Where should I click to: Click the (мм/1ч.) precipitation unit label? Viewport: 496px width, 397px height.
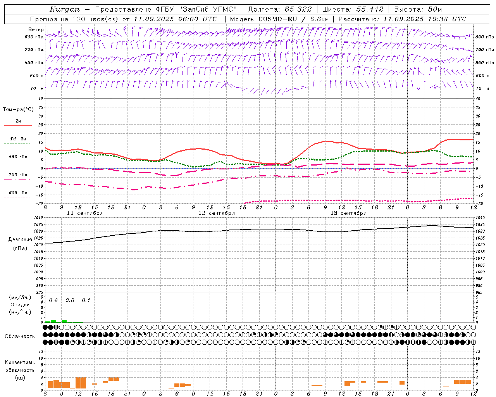click(x=20, y=312)
